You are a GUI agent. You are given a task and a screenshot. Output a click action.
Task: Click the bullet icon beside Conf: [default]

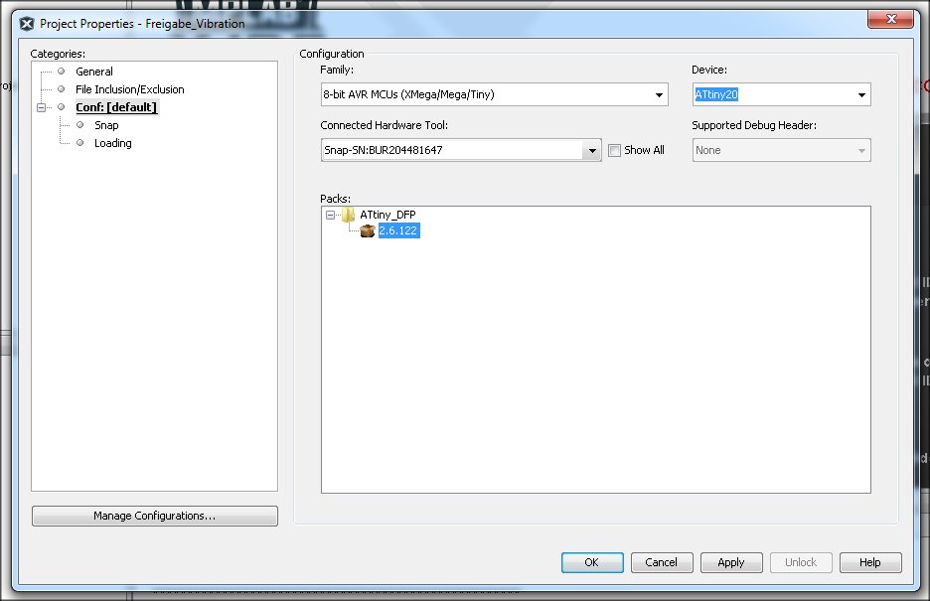tap(61, 106)
